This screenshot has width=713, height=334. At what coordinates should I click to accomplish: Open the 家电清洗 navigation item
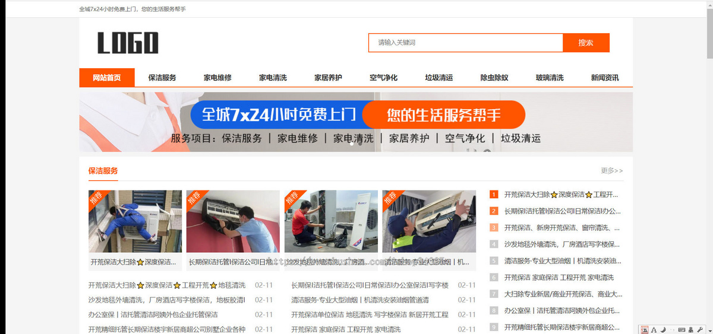[x=273, y=78]
